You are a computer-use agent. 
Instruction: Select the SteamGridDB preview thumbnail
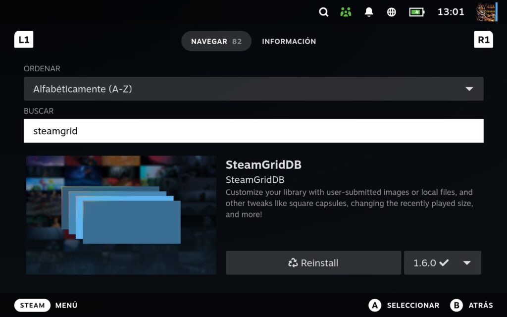[121, 215]
